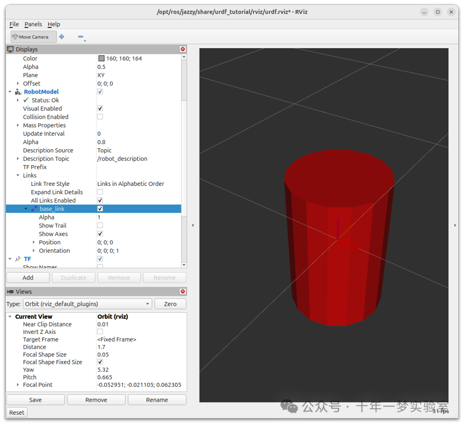Collapse the left side panel arrow

coord(192,225)
